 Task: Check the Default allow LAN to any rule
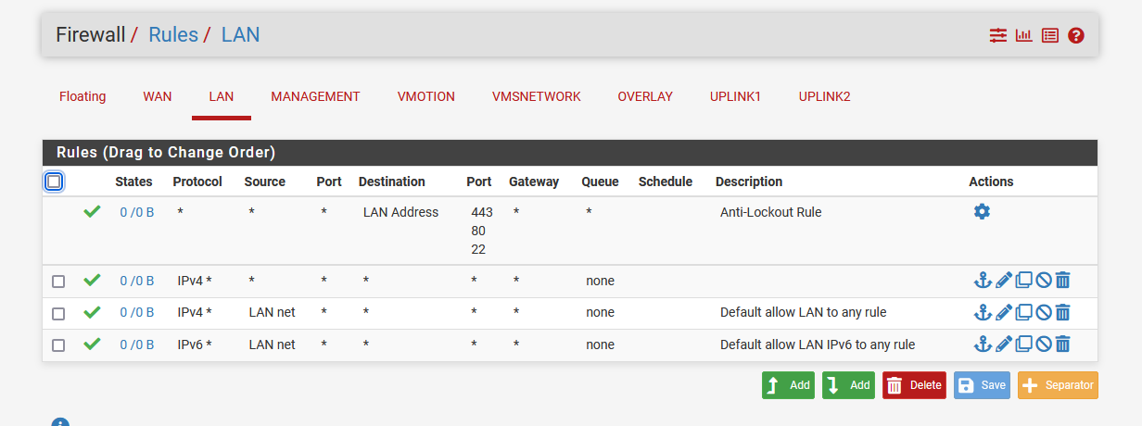58,313
